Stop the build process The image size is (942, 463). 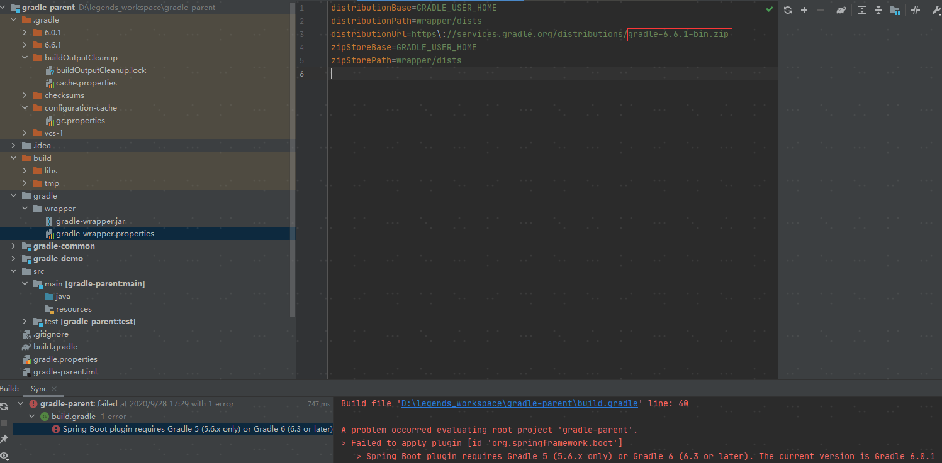[4, 423]
